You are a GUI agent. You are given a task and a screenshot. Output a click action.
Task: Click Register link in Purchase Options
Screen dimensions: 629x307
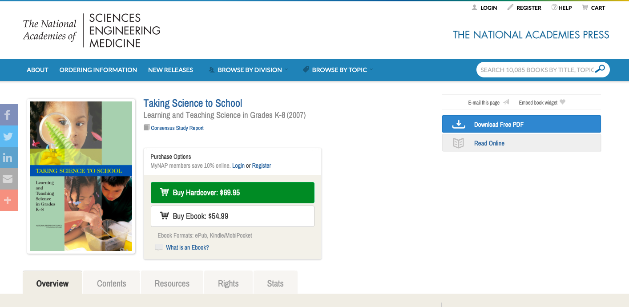pos(262,166)
